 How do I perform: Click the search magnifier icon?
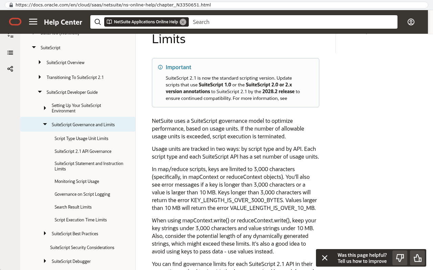[98, 22]
